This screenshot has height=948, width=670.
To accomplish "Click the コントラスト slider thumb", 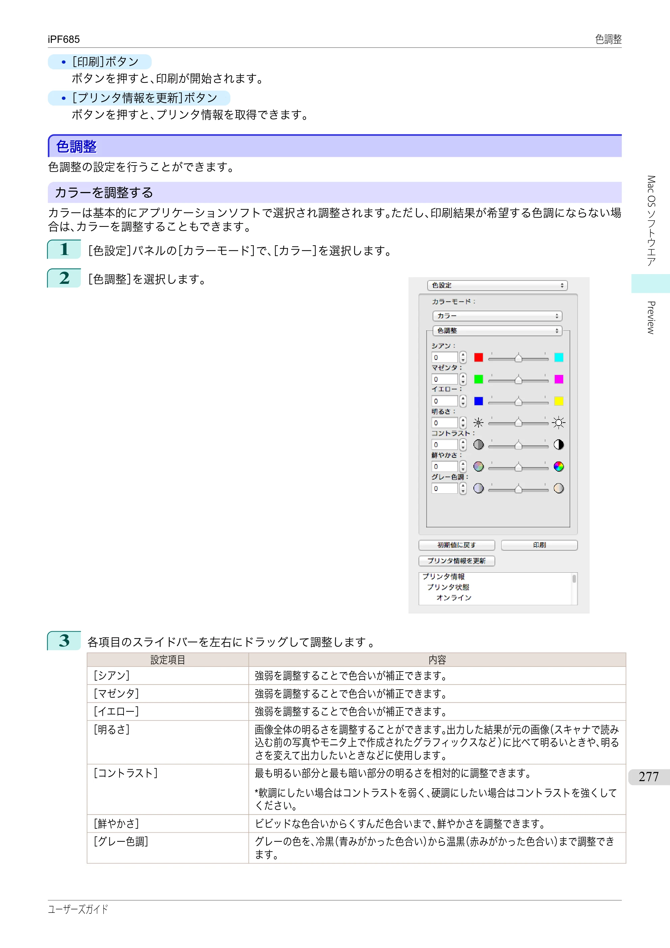I will pos(519,445).
